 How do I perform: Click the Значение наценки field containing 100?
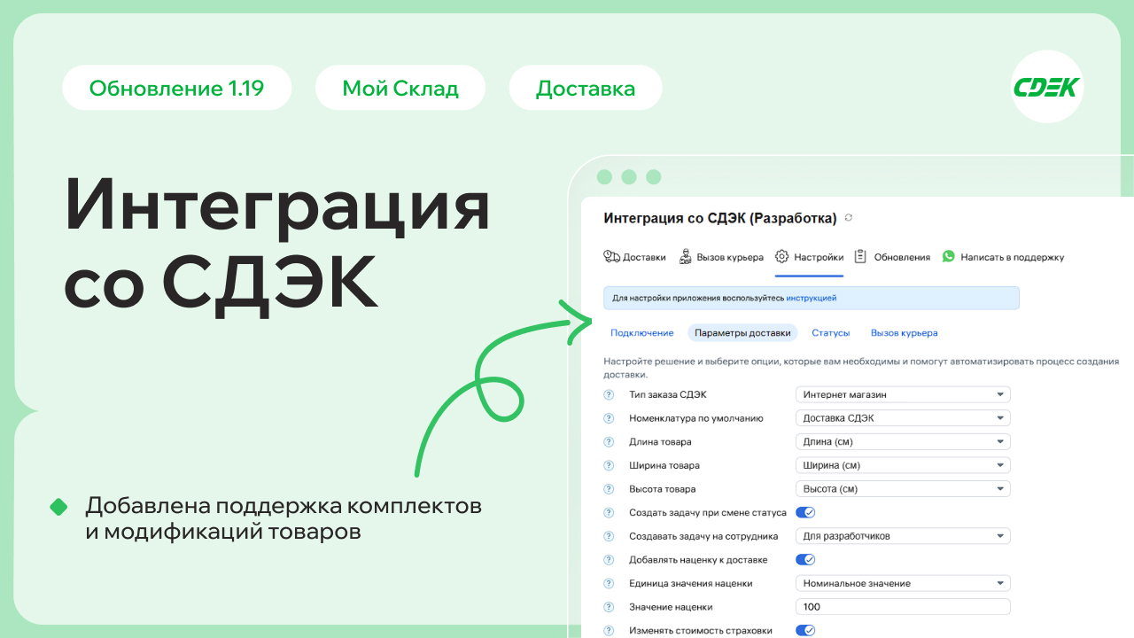[x=903, y=607]
